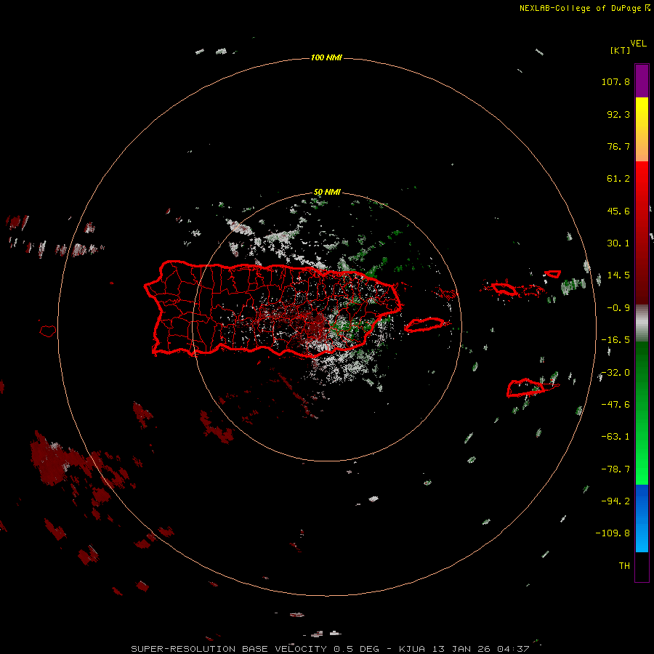Pick the gray band near -0.9

(642, 323)
